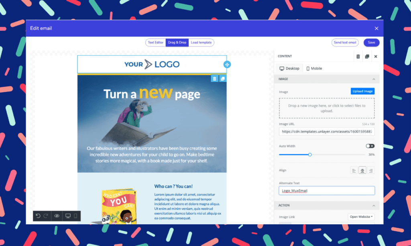This screenshot has height=246, width=411.
Task: Choose left alignment for image
Action: tap(354, 171)
